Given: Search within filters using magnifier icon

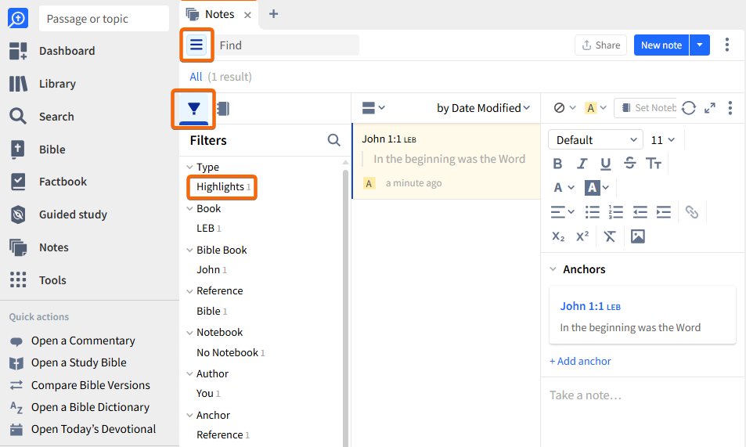Looking at the screenshot, I should pos(334,140).
